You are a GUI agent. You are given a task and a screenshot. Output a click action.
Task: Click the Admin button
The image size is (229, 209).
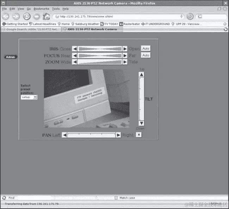click(x=11, y=57)
